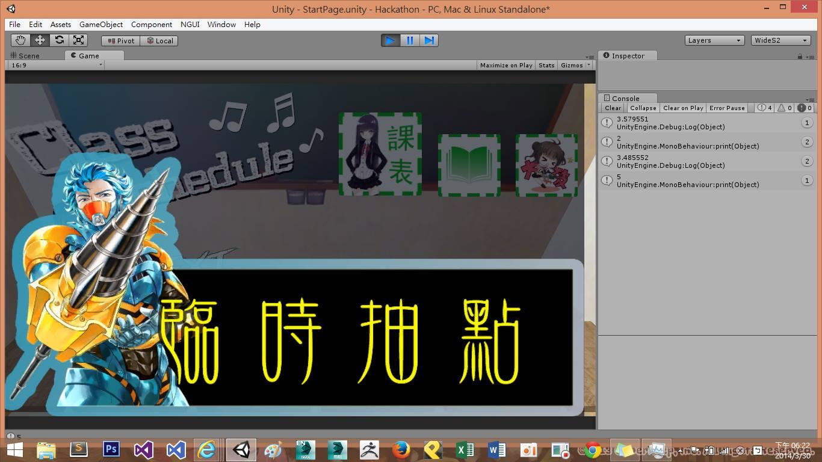
Task: Open File Explorer from the taskbar
Action: pyautogui.click(x=46, y=450)
